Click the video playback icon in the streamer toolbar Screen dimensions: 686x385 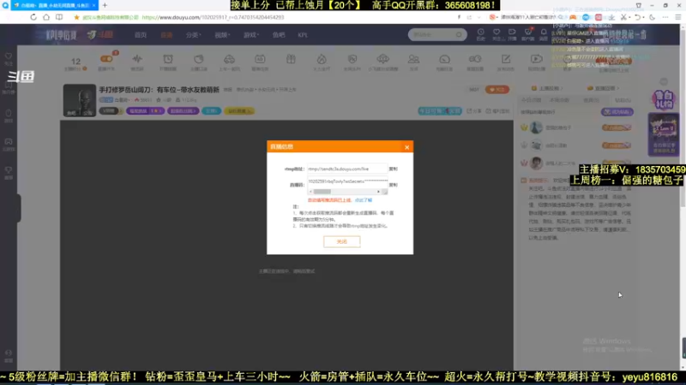pos(537,59)
